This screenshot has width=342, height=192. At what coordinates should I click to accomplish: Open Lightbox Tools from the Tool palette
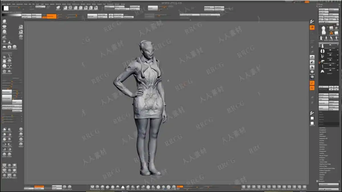pos(329,22)
